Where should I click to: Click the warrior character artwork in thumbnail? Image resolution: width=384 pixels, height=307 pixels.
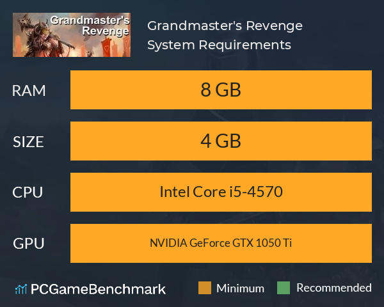(43, 36)
